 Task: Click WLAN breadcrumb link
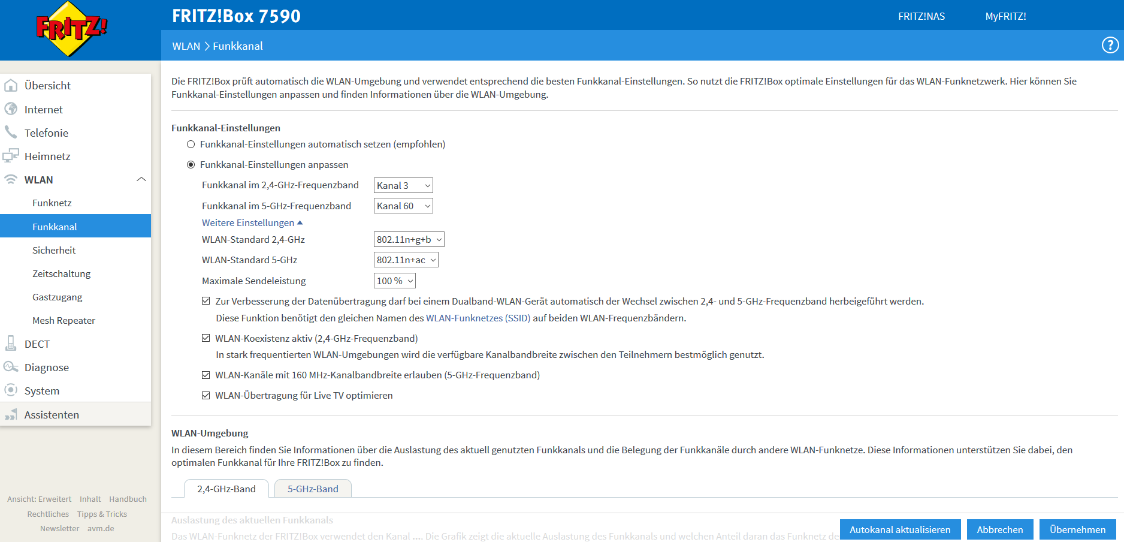186,46
